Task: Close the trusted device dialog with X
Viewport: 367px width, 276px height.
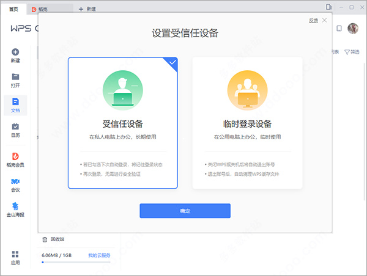Action: (x=324, y=20)
